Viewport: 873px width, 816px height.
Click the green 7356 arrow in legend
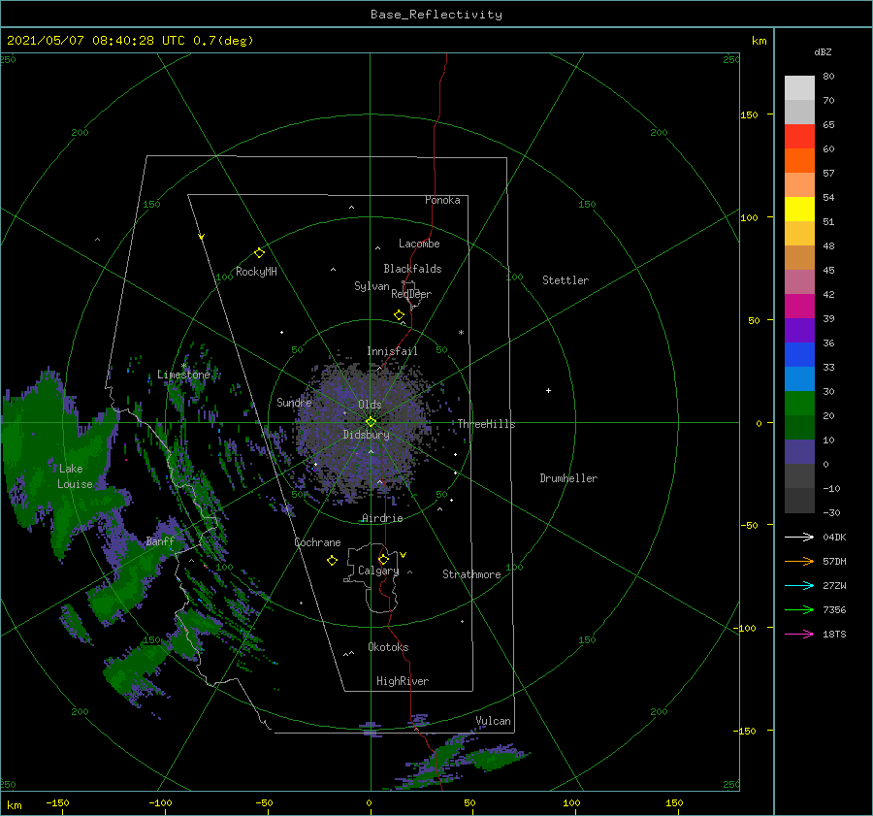799,610
